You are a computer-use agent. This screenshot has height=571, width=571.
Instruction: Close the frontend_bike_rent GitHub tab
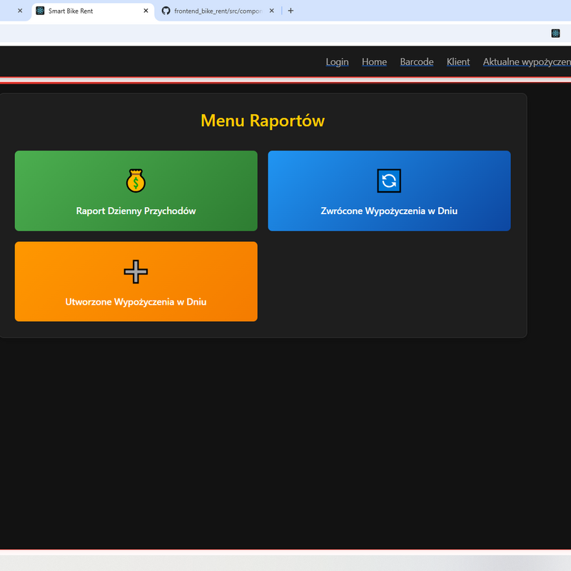pos(271,11)
